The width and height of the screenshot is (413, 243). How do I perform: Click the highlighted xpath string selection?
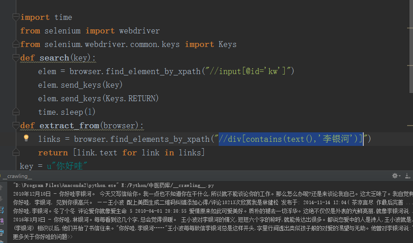pyautogui.click(x=290, y=139)
